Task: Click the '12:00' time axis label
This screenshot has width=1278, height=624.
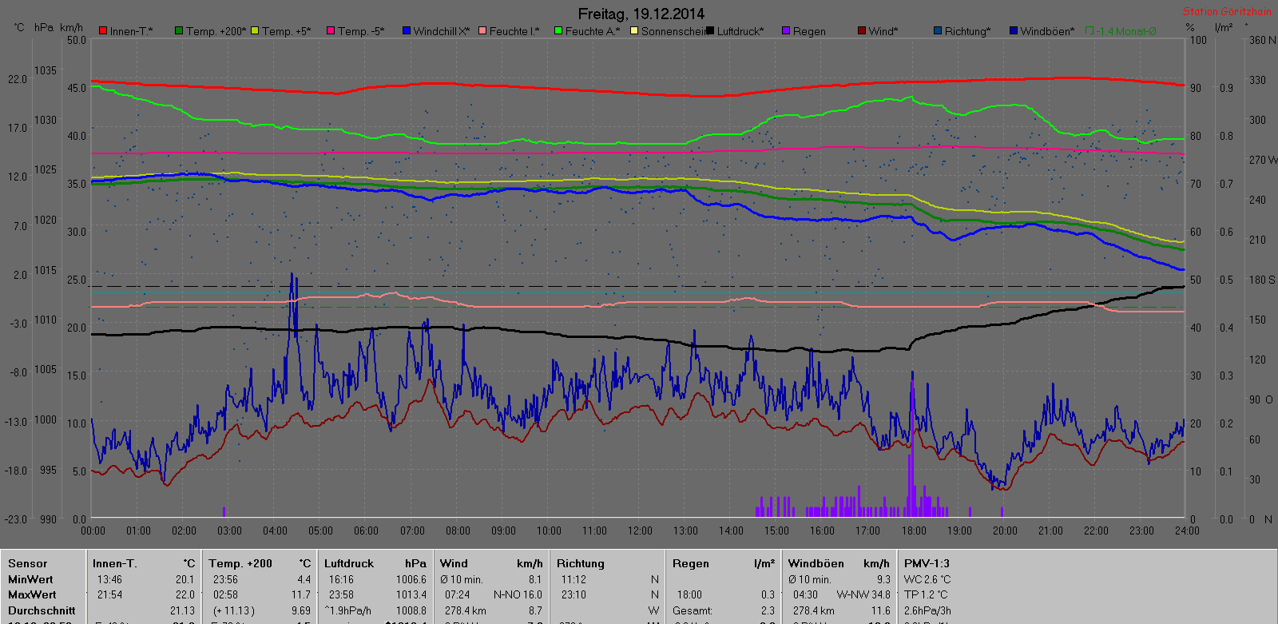Action: click(640, 531)
